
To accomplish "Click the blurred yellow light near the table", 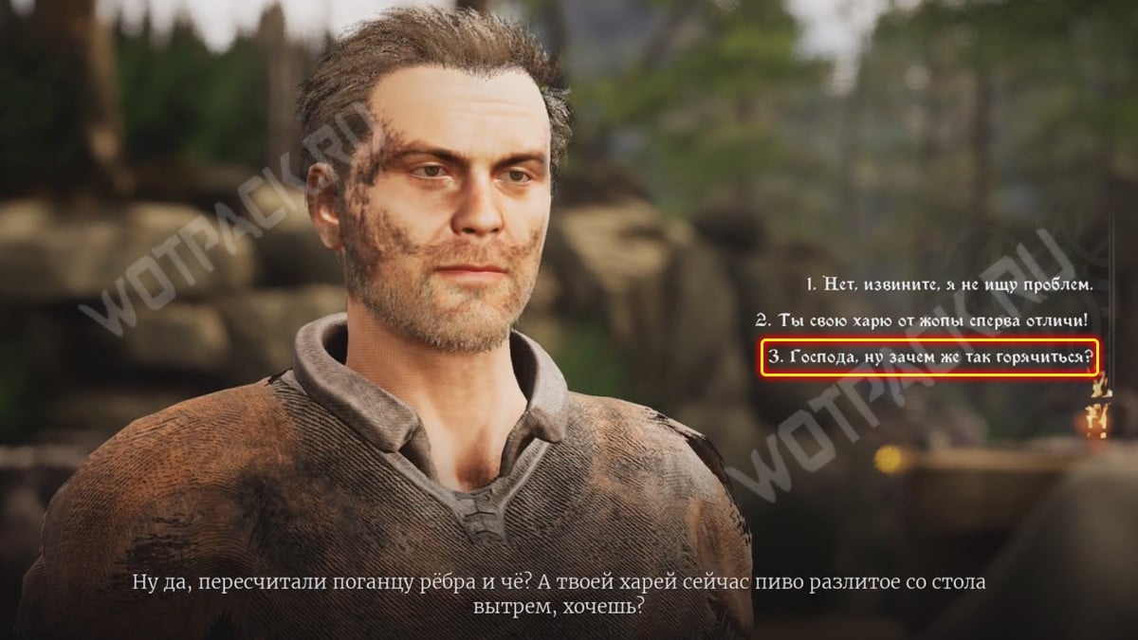I will pyautogui.click(x=890, y=460).
